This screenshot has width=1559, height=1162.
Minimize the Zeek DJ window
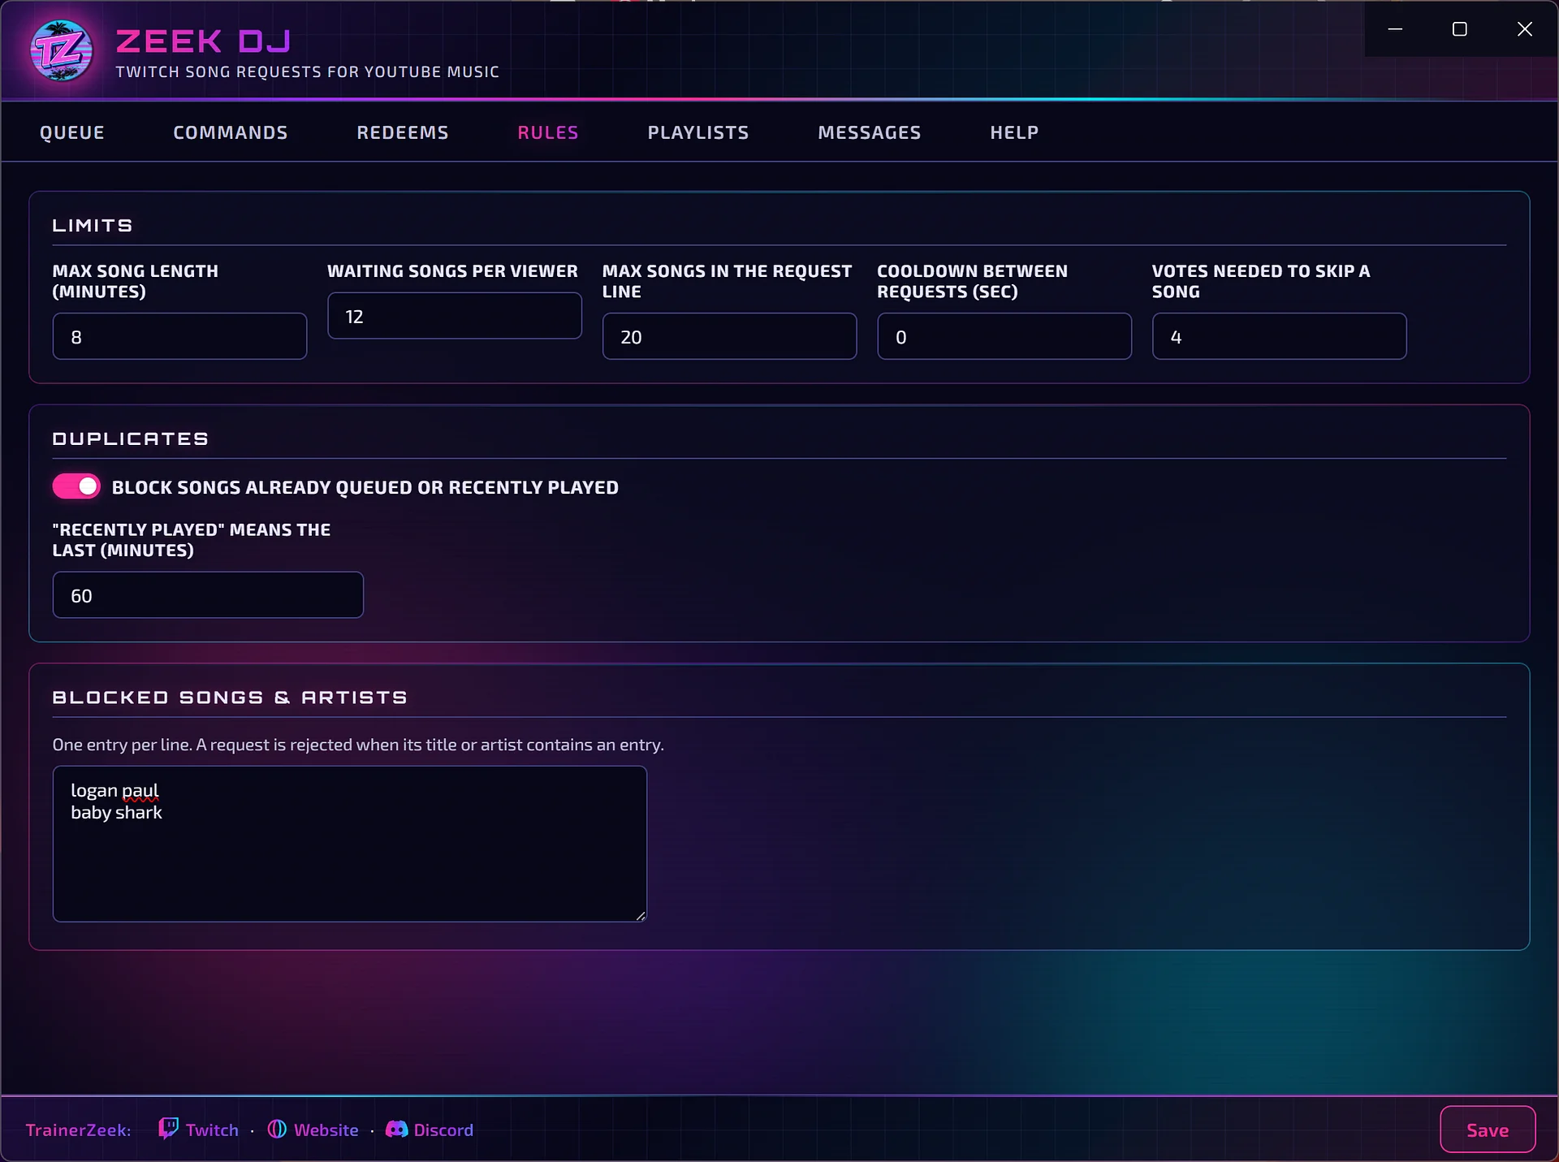pos(1395,29)
